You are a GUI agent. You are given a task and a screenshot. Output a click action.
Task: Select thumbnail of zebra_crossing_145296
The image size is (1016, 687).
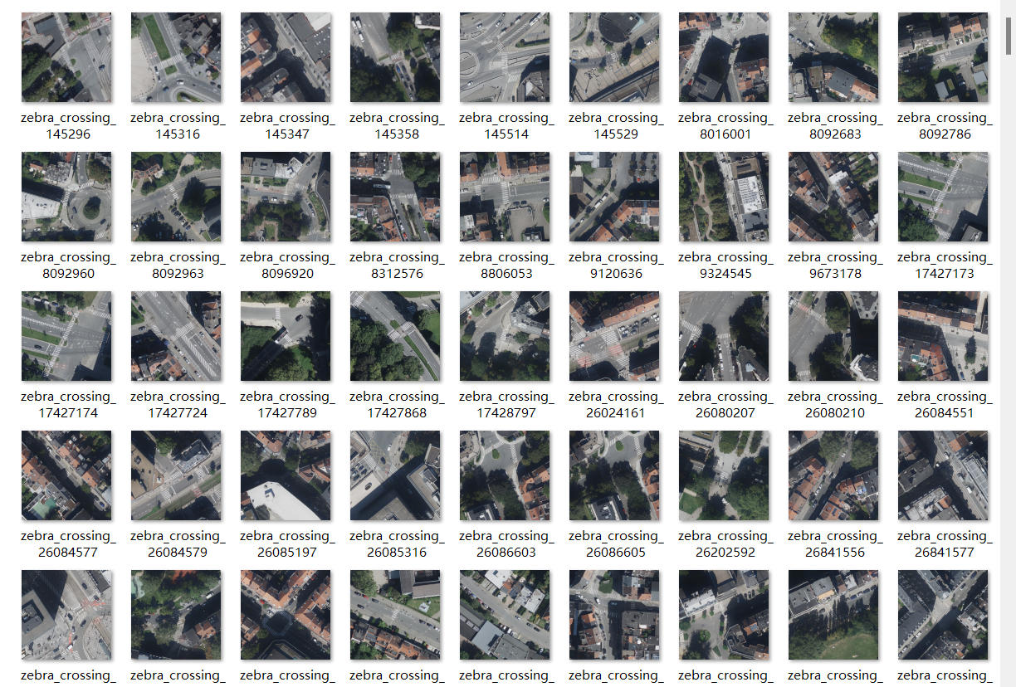[66, 57]
